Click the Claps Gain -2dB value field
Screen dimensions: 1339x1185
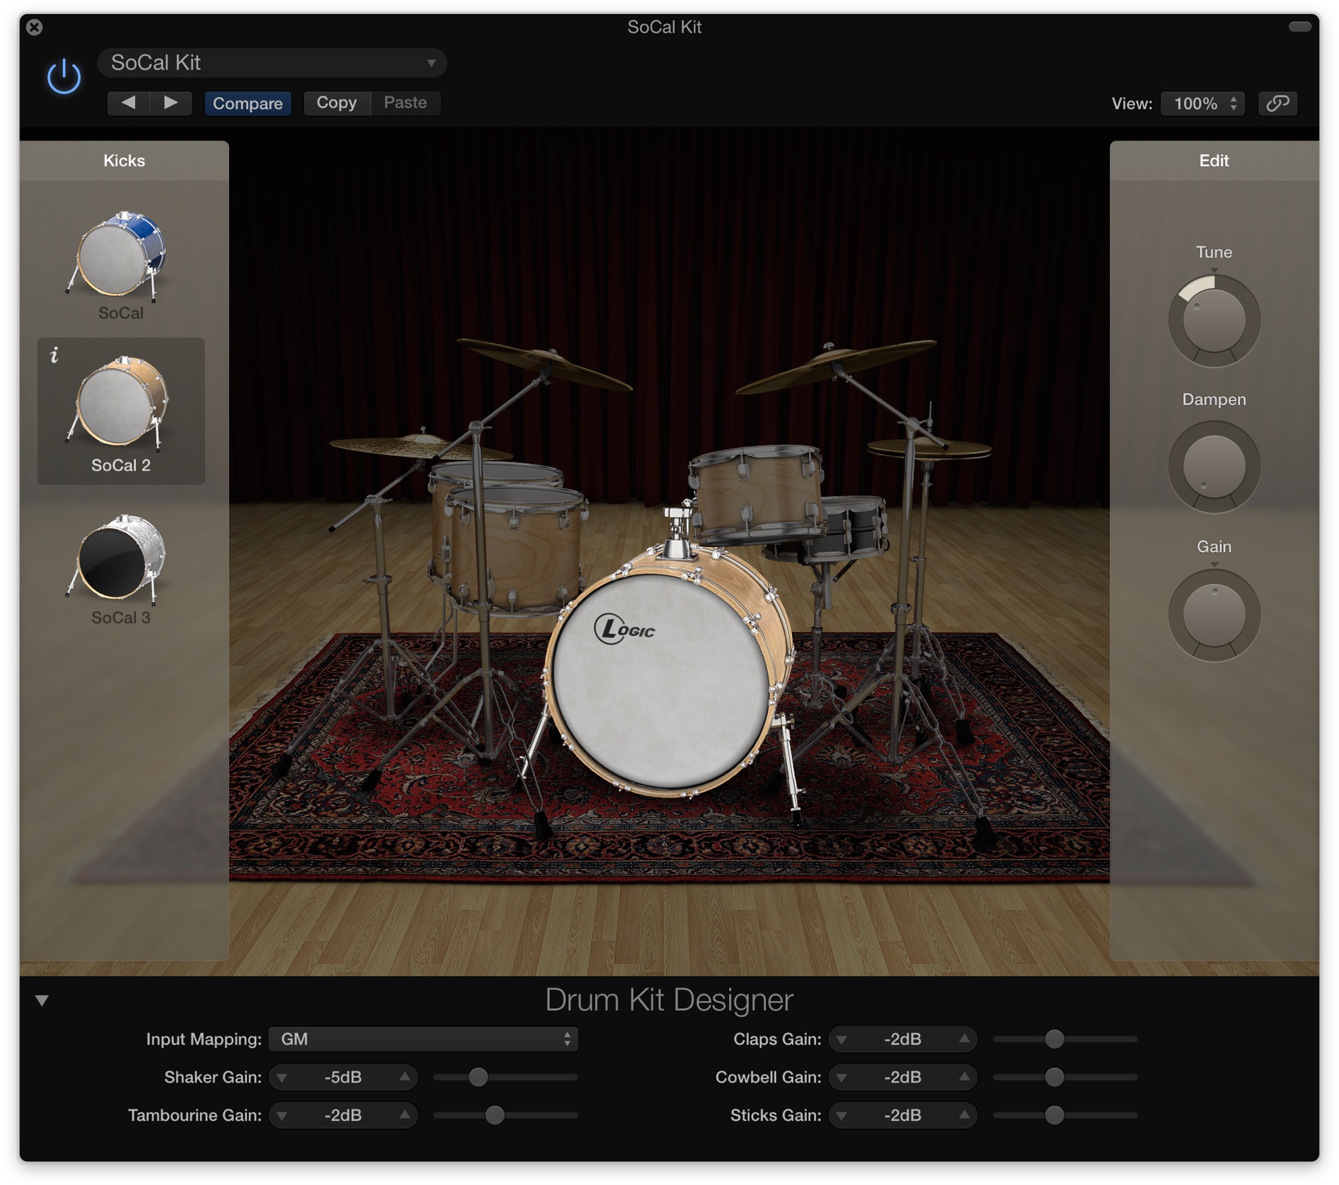click(x=903, y=1039)
